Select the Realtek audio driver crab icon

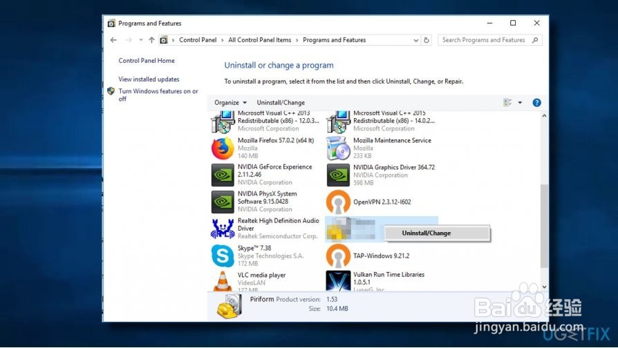(x=223, y=229)
